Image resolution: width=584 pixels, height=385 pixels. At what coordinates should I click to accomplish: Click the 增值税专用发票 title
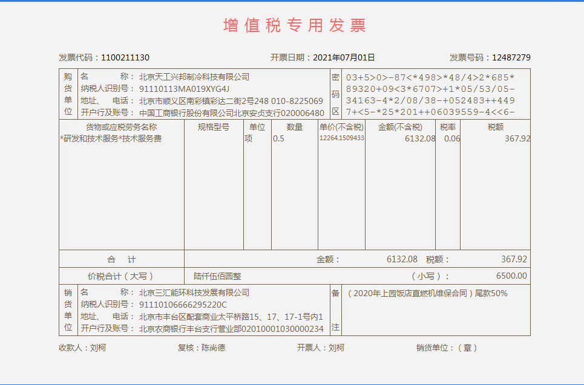point(295,25)
